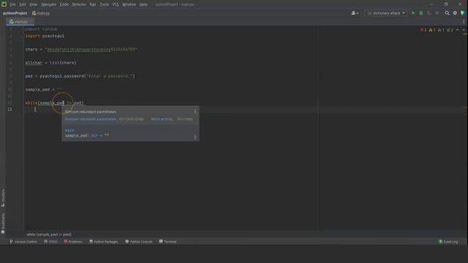The height and width of the screenshot is (263, 468).
Task: Click the JetBrains Toolbox colorful icon
Action: [x=463, y=13]
